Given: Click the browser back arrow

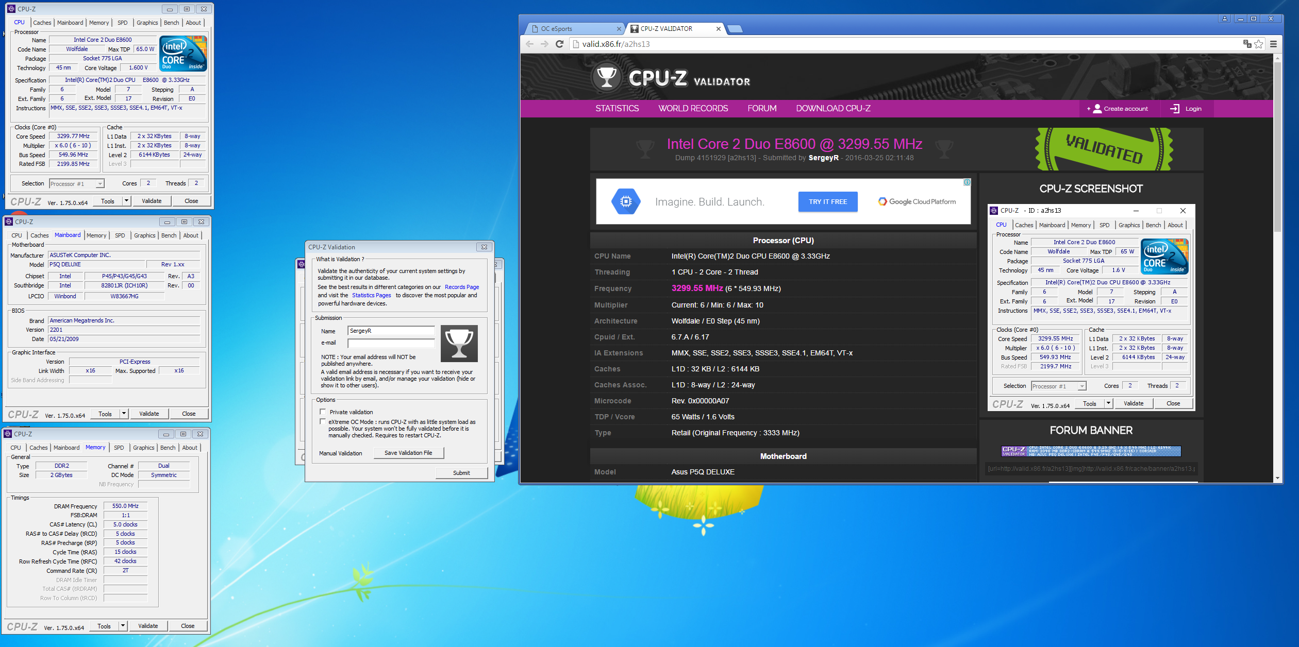Looking at the screenshot, I should [x=530, y=44].
